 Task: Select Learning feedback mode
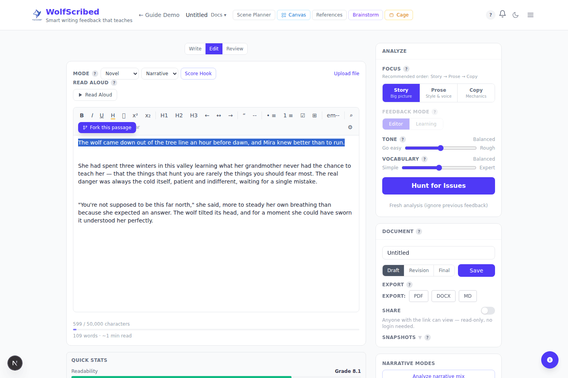pos(426,124)
